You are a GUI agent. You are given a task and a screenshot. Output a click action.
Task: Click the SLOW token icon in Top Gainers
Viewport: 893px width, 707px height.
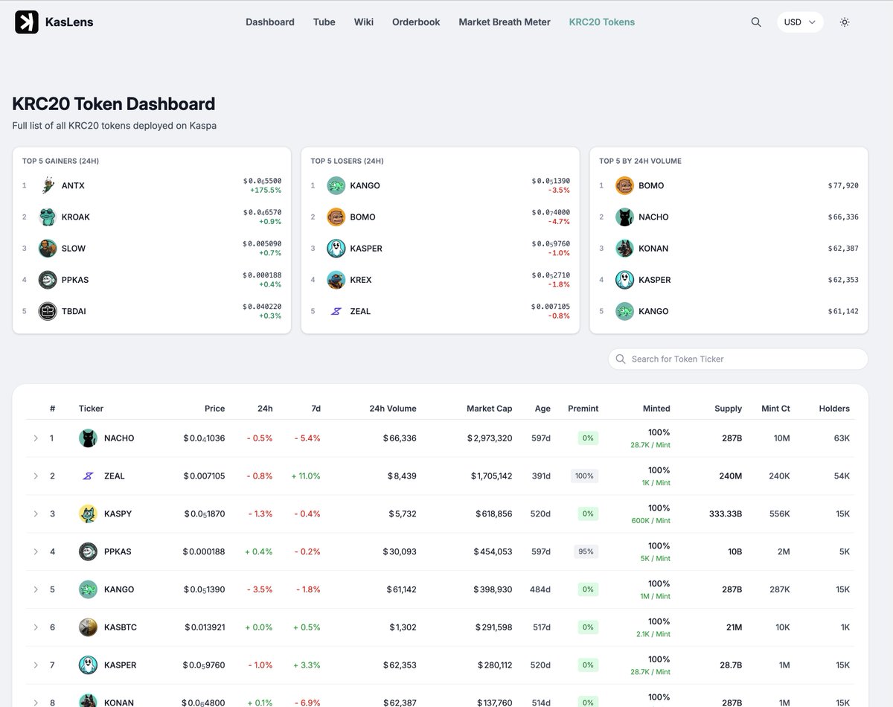coord(48,249)
